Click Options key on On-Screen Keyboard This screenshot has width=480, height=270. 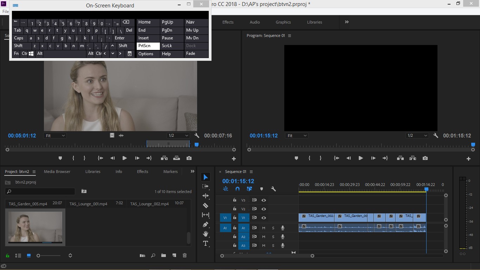point(148,54)
